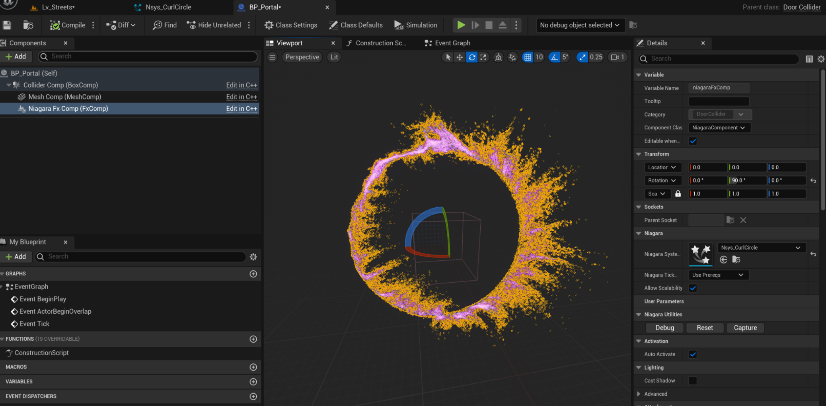Screen dimensions: 826x406
Task: Toggle Auto Activate checkbox
Action: pyautogui.click(x=693, y=354)
